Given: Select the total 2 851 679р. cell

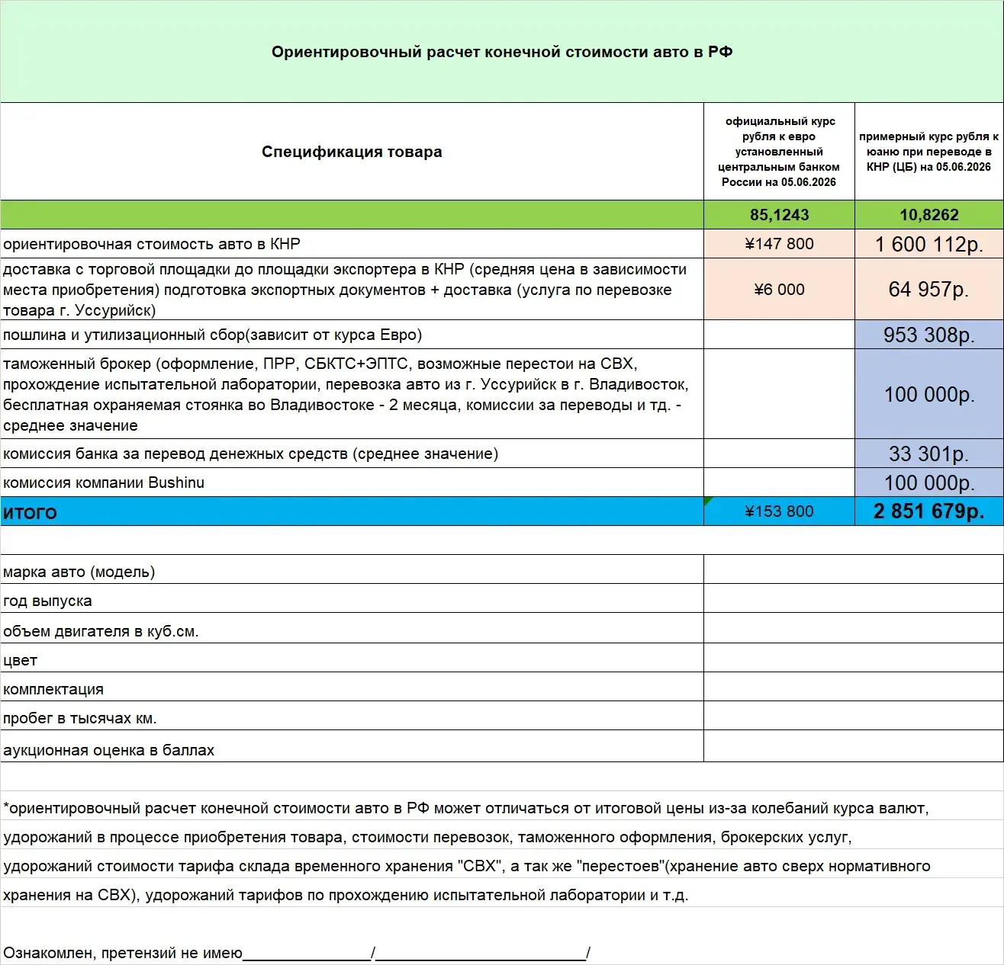Looking at the screenshot, I should click(929, 511).
